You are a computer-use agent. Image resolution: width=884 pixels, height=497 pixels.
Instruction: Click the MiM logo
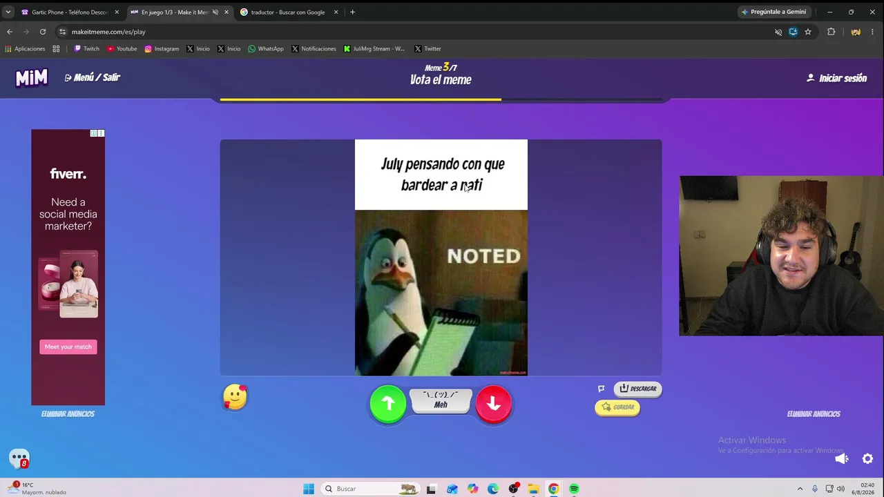[x=32, y=78]
